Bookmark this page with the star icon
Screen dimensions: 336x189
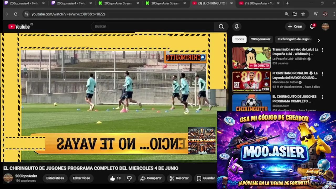coord(303,14)
